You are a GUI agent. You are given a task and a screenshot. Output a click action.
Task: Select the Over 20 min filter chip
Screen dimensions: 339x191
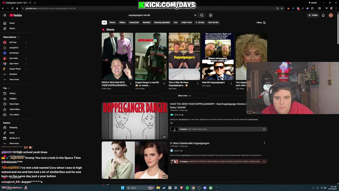click(x=213, y=23)
